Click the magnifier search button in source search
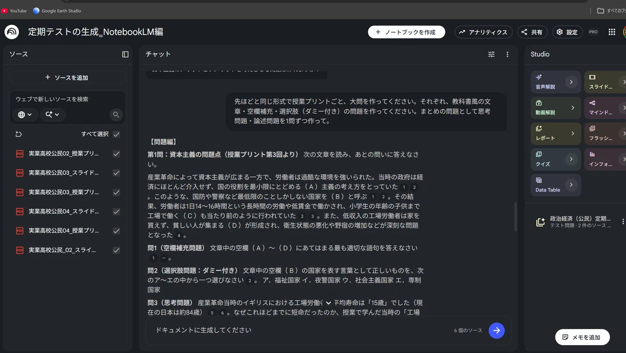Screen dimensions: 626x353 tap(116, 114)
